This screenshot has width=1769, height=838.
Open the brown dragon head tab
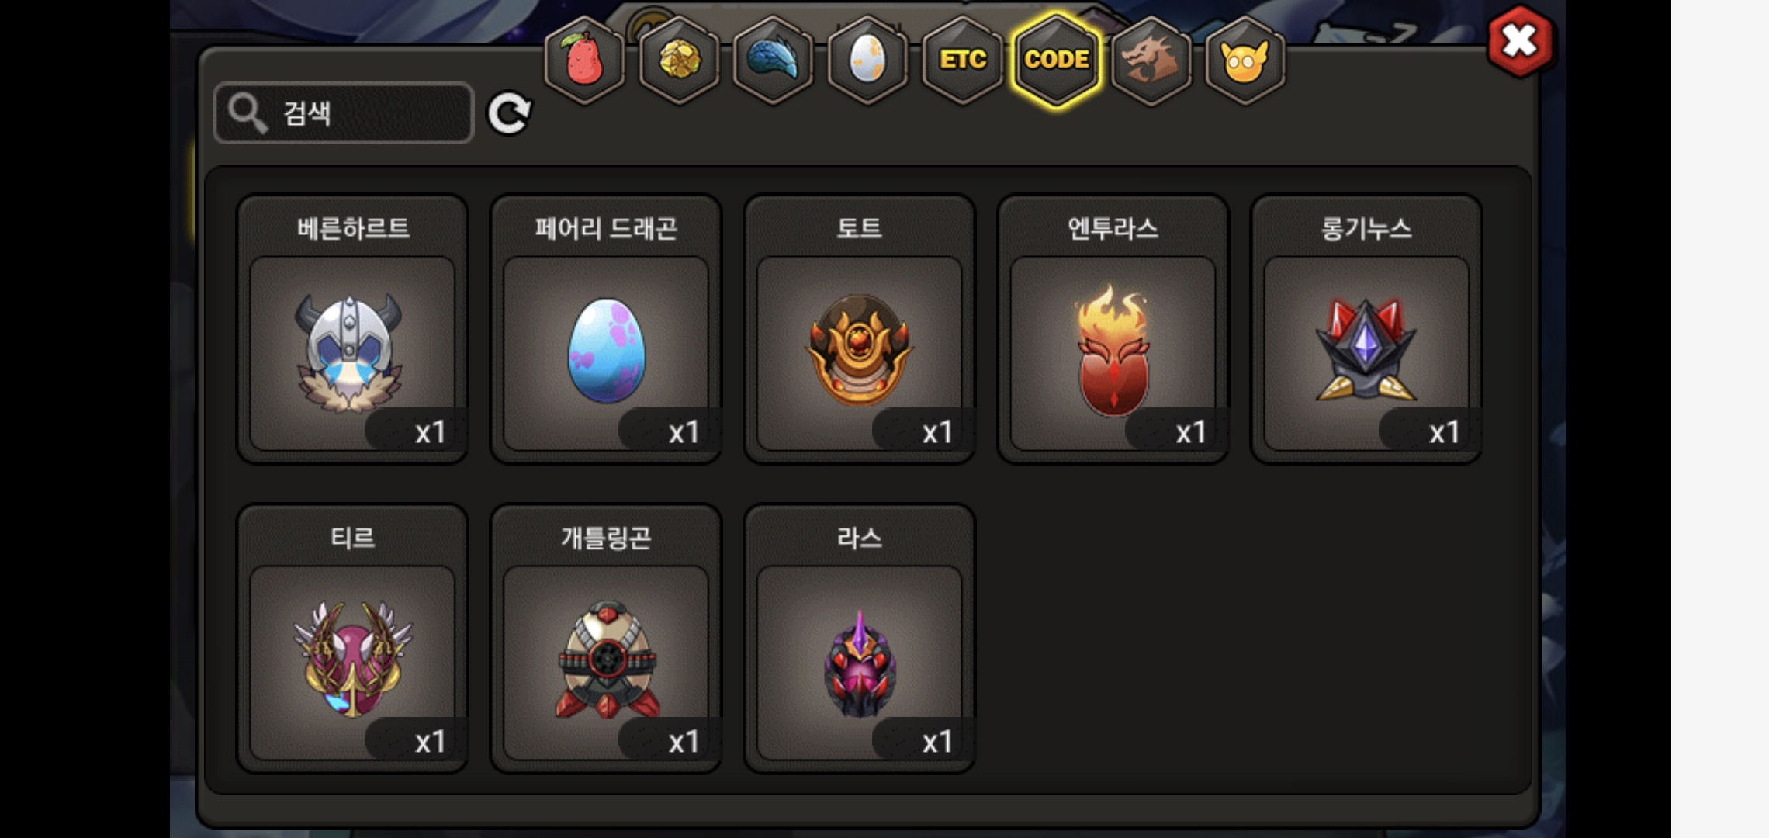[1151, 60]
